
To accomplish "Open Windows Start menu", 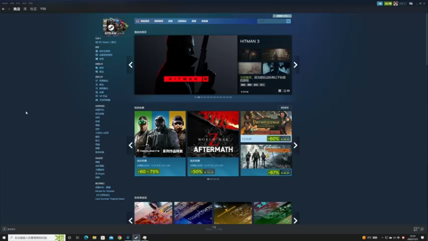I will (4, 238).
